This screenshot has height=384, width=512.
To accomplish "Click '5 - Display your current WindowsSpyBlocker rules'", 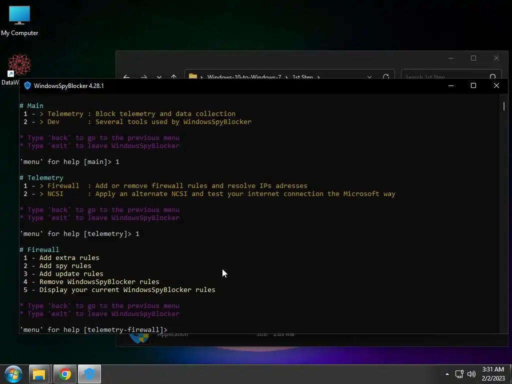I will (119, 289).
